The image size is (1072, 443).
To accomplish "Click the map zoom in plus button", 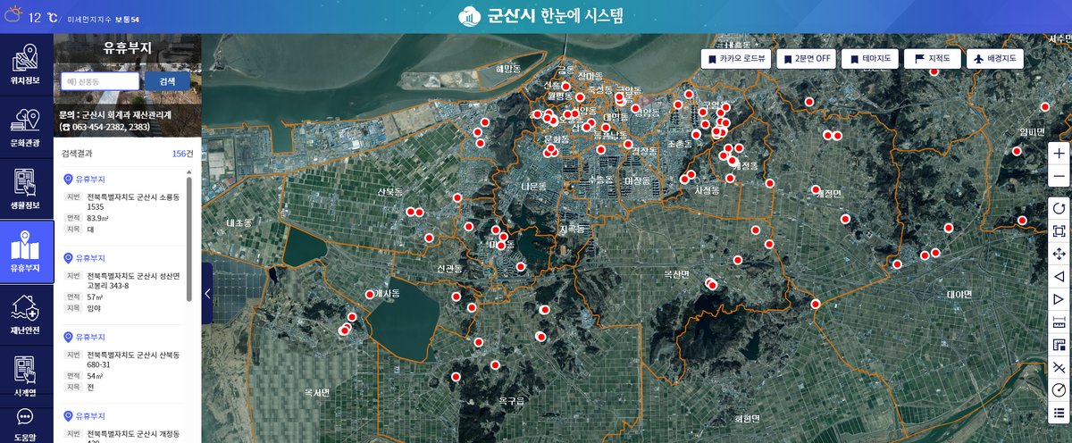I will click(x=1059, y=153).
